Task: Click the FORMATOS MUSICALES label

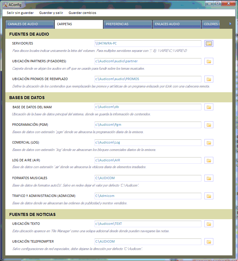Action: (30, 178)
